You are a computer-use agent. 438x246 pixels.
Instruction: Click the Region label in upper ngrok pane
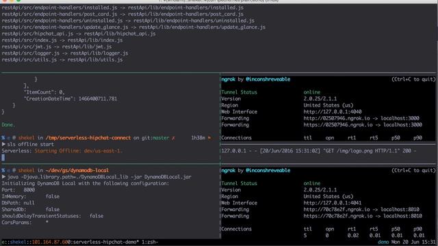(x=230, y=105)
